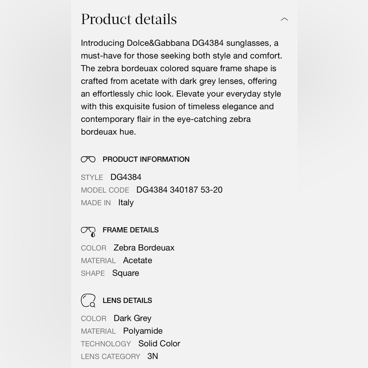Select the LENS DETAILS heading
This screenshot has width=368, height=368.
[127, 300]
